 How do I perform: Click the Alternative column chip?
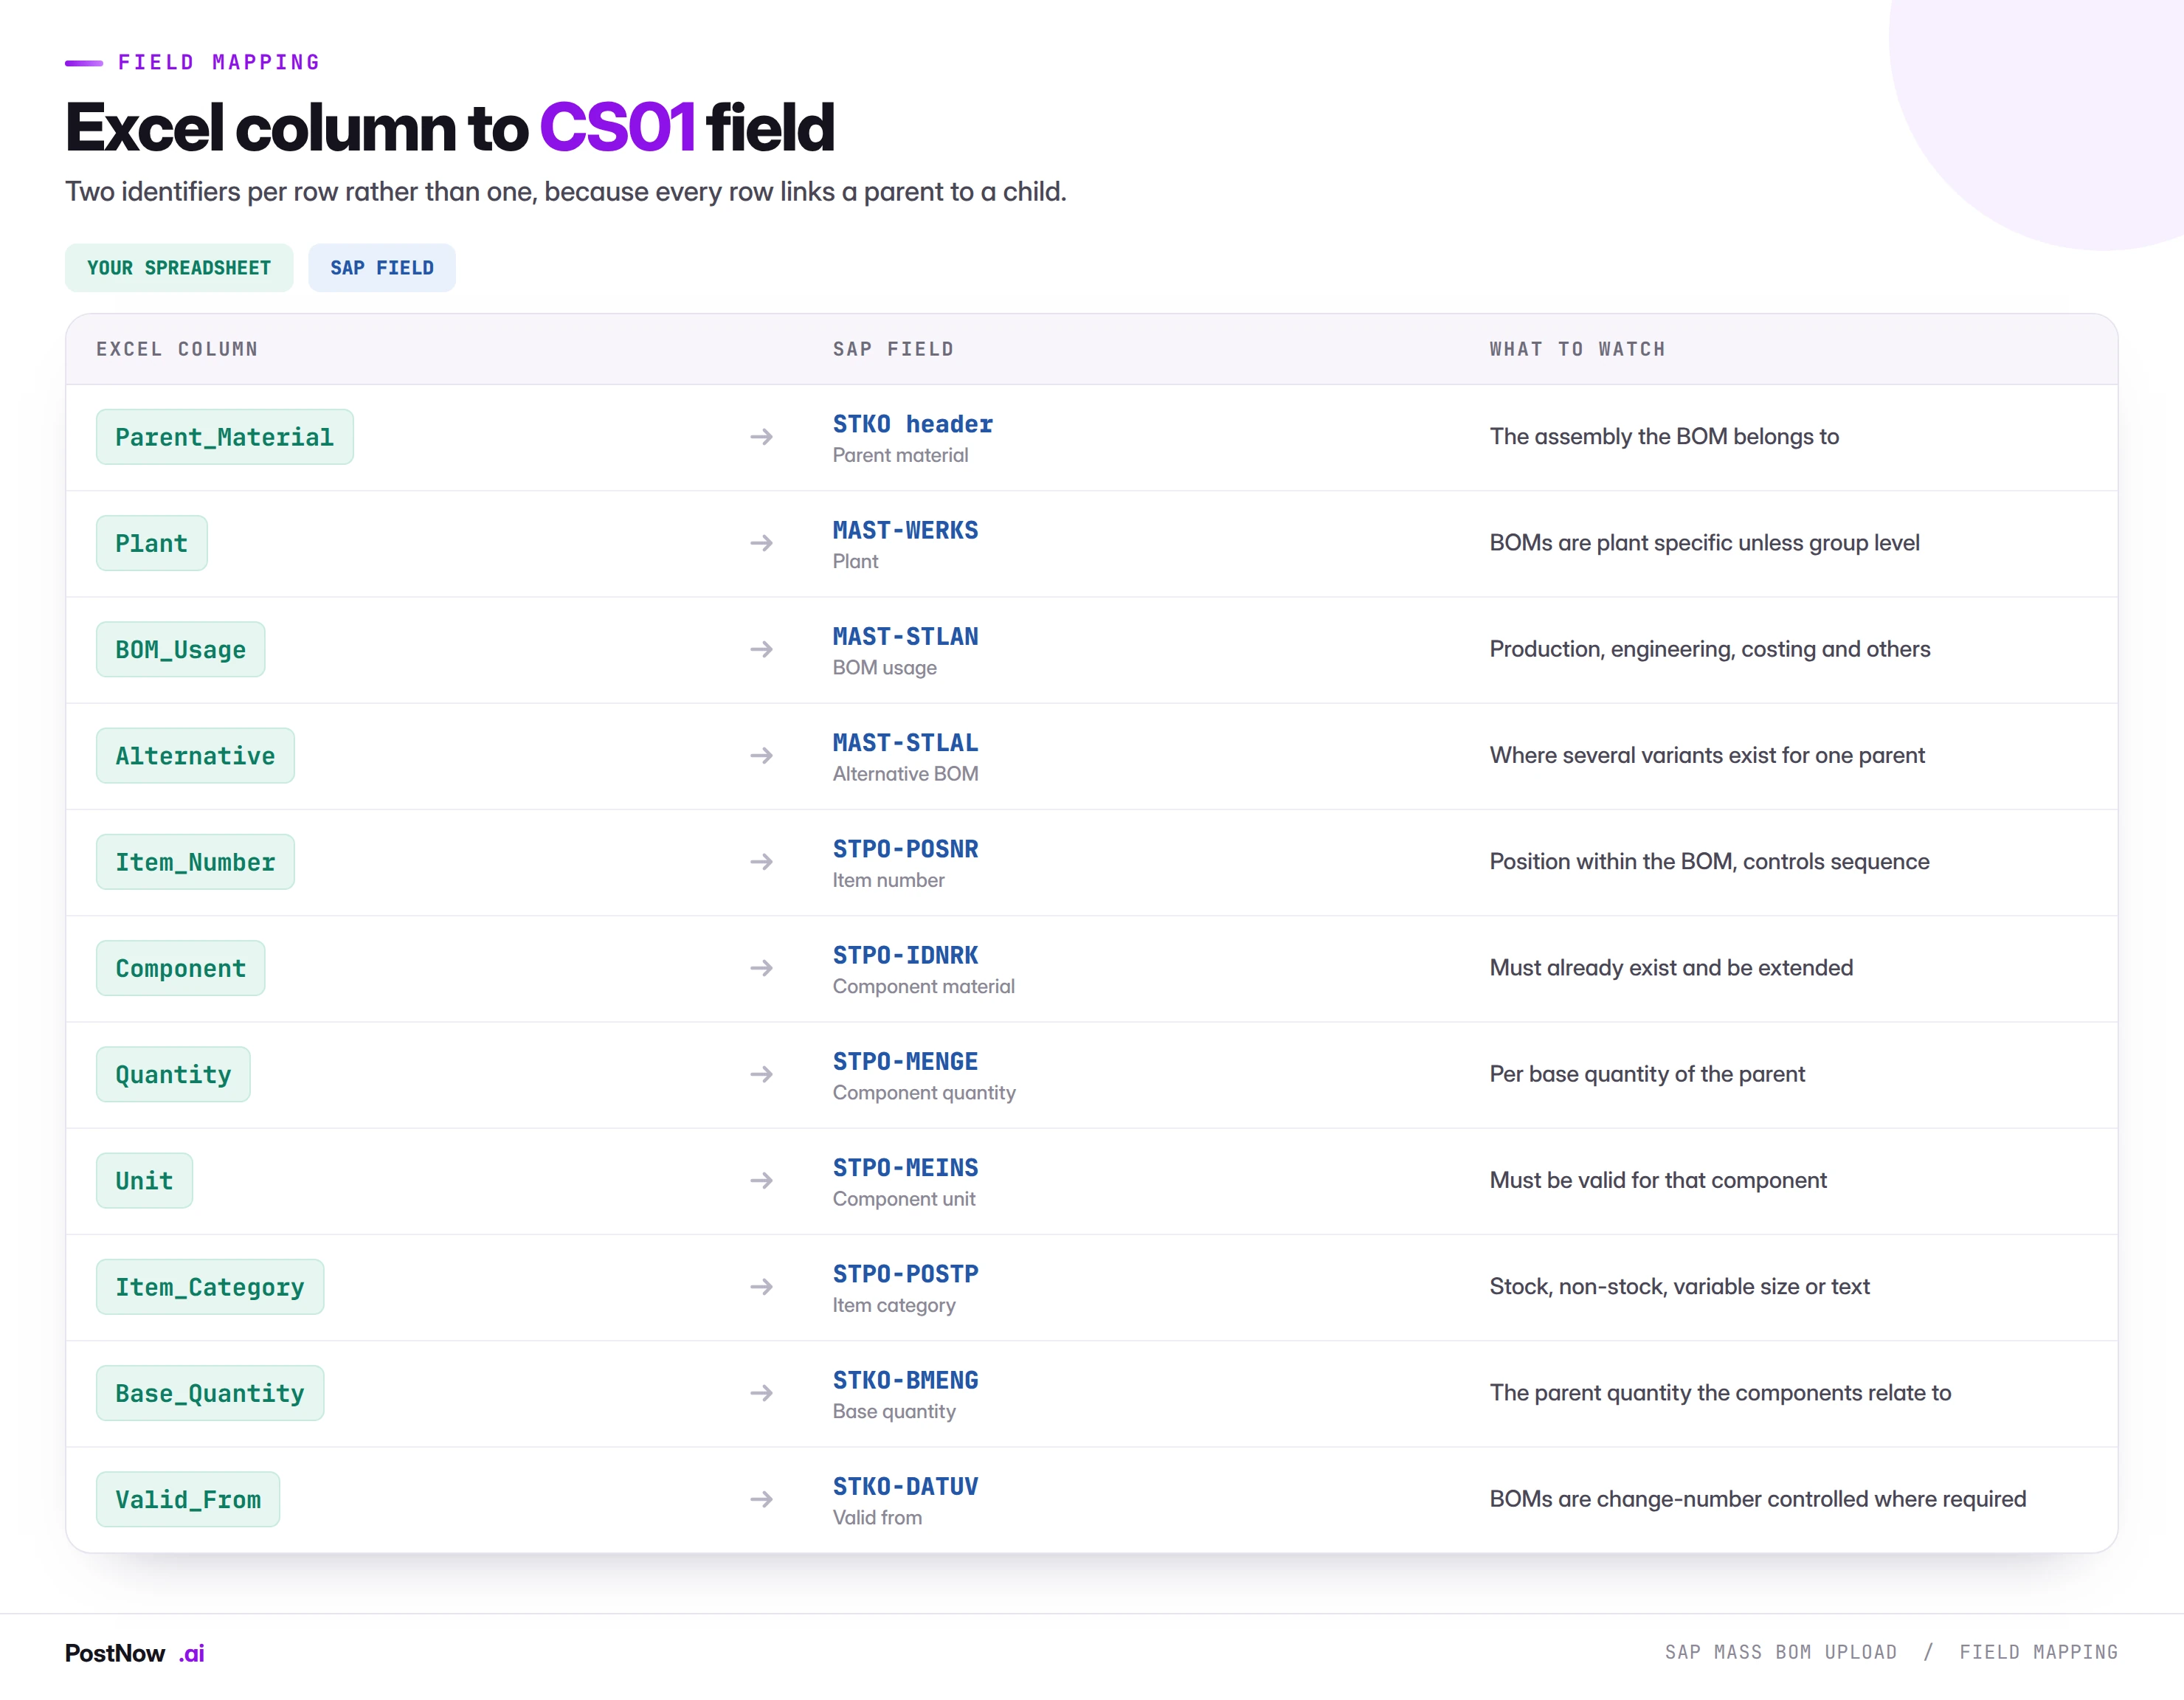click(195, 756)
